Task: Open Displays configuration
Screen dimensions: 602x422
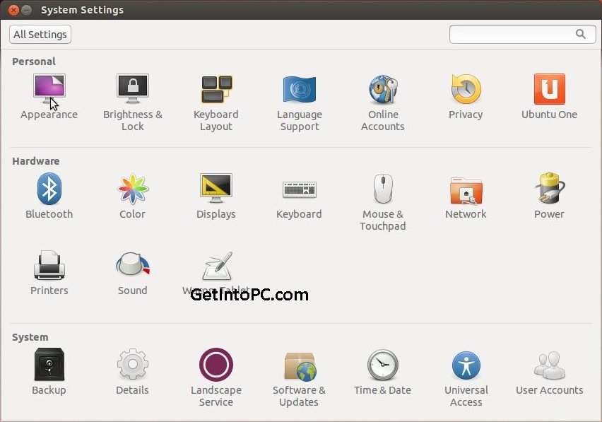Action: (216, 188)
